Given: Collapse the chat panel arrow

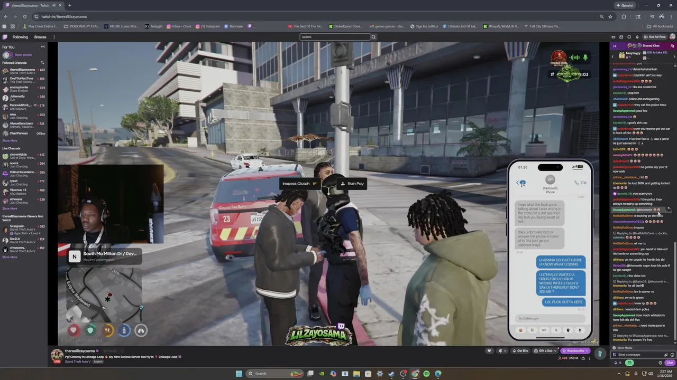Looking at the screenshot, I should tap(615, 46).
